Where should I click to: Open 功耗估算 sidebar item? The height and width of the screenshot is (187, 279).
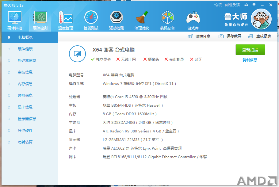pos(30,142)
